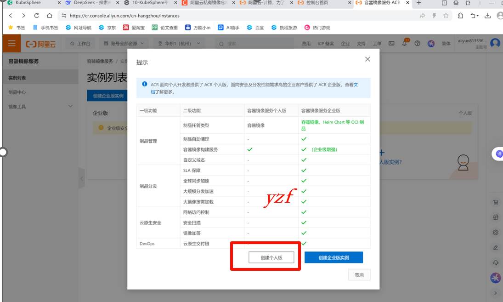Viewport: 503px width, 302px height.
Task: Click 工作台 in top navigation
Action: point(80,43)
